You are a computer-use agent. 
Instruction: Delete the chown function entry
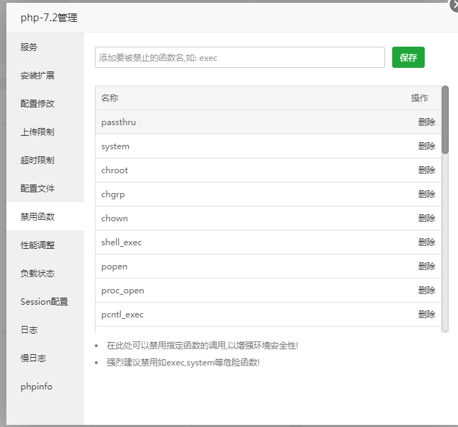click(426, 218)
